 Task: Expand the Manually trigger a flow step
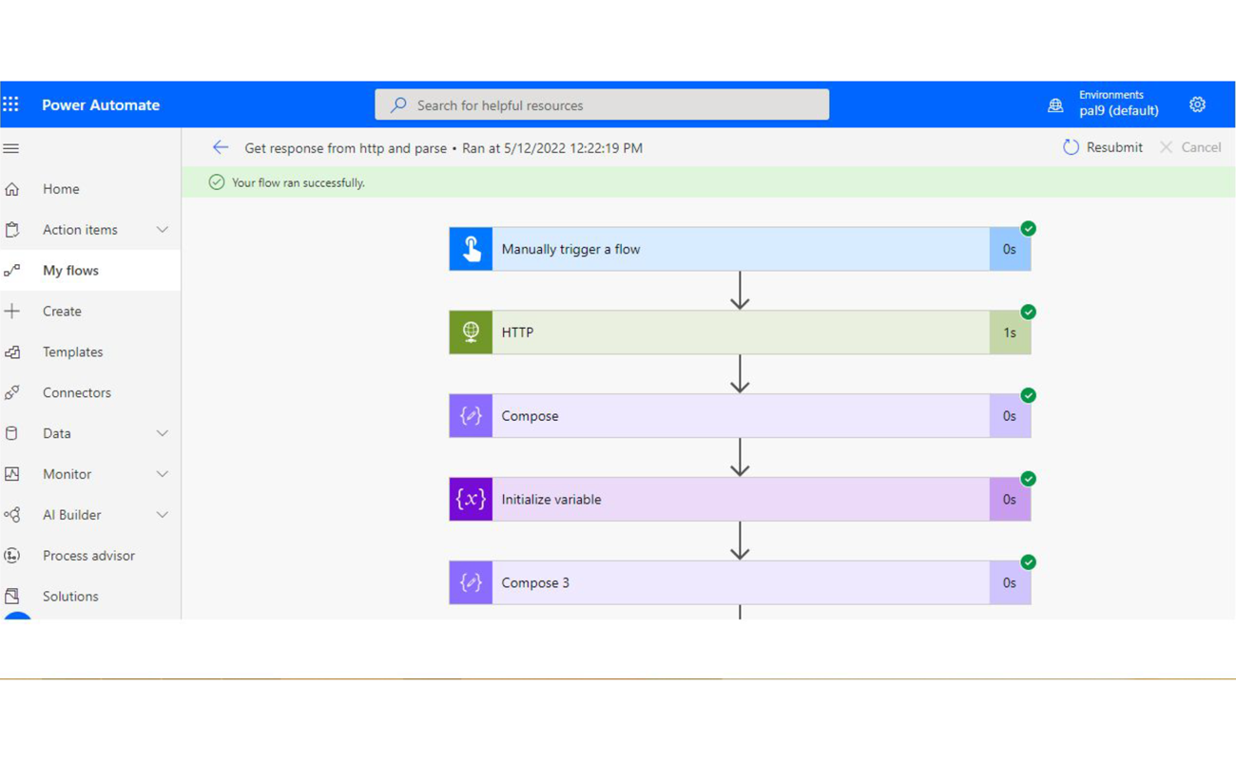pyautogui.click(x=740, y=249)
